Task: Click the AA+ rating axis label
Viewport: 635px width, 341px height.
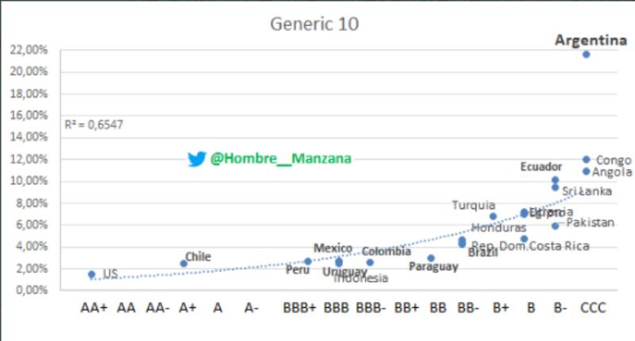Action: pyautogui.click(x=92, y=307)
